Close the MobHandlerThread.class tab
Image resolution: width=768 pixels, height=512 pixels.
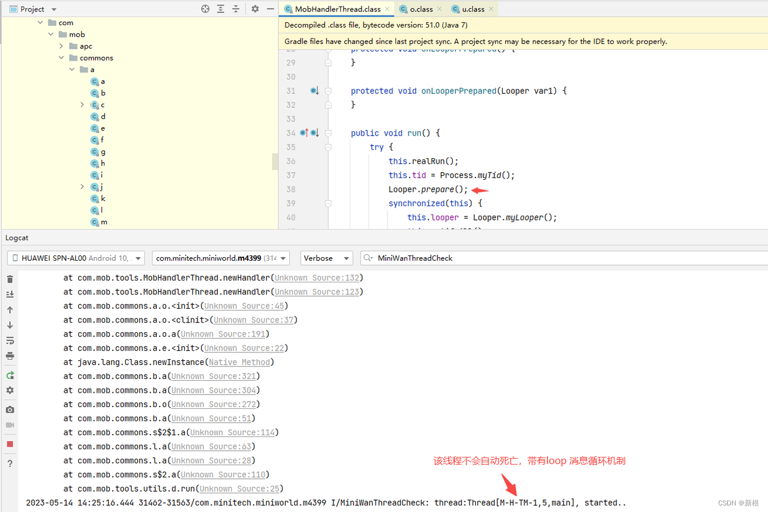[x=387, y=9]
